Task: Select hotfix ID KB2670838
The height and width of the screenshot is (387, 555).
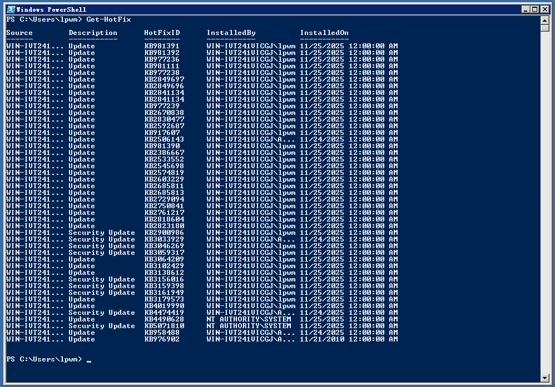Action: (164, 113)
